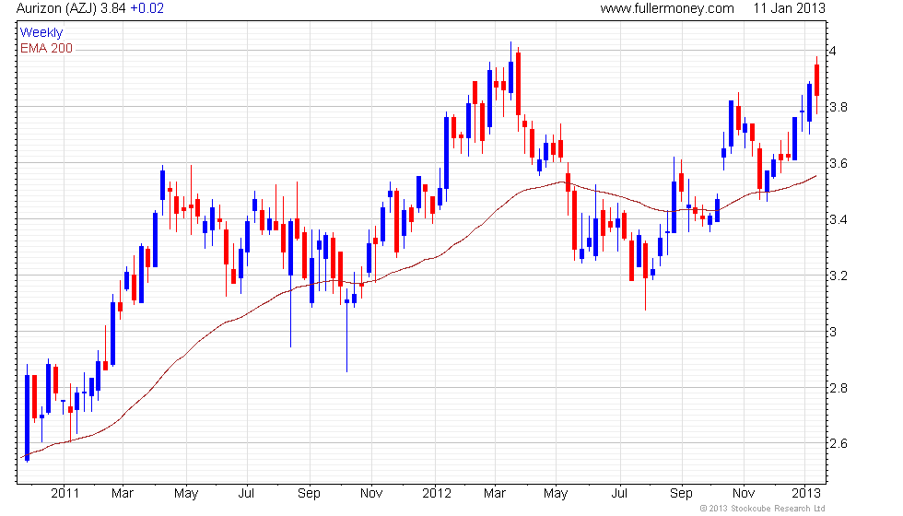
Task: Click the last red candlestick near 3.9
Action: coord(816,81)
